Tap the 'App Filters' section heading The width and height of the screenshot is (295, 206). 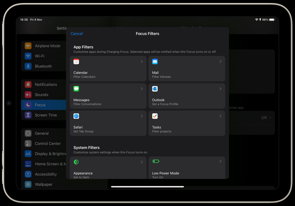coord(84,47)
